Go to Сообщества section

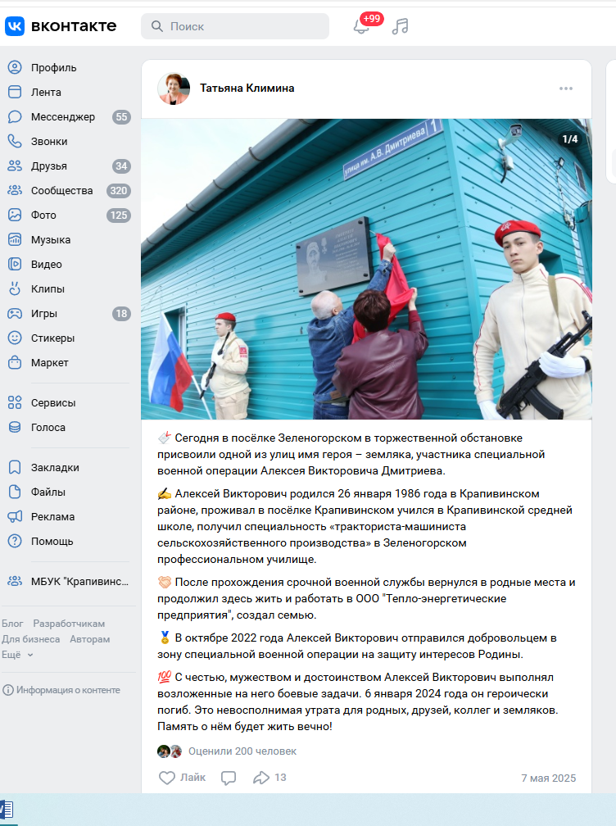[61, 191]
